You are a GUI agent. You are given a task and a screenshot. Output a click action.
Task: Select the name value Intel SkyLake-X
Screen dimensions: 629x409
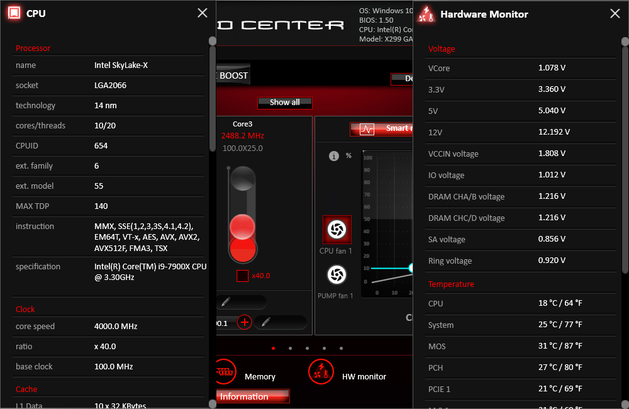(121, 65)
